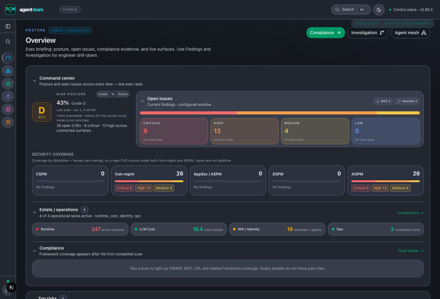Open the Compliance page button

[x=325, y=33]
